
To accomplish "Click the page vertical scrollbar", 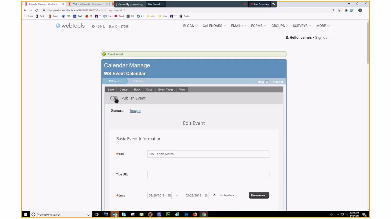I will coord(368,43).
